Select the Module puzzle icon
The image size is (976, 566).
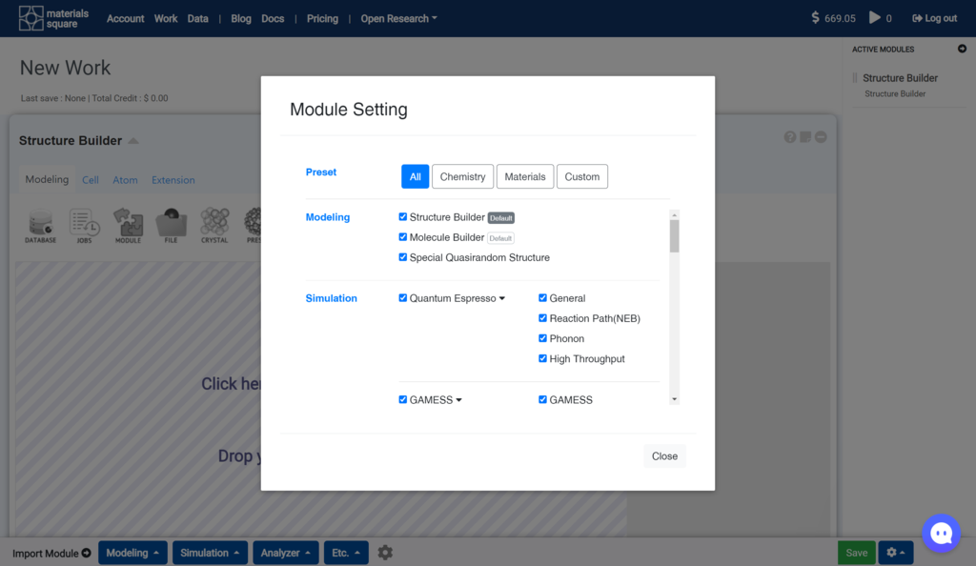(x=128, y=225)
